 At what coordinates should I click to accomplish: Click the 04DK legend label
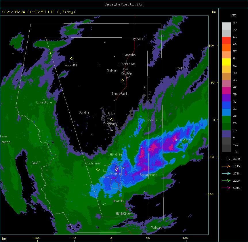tap(236, 159)
